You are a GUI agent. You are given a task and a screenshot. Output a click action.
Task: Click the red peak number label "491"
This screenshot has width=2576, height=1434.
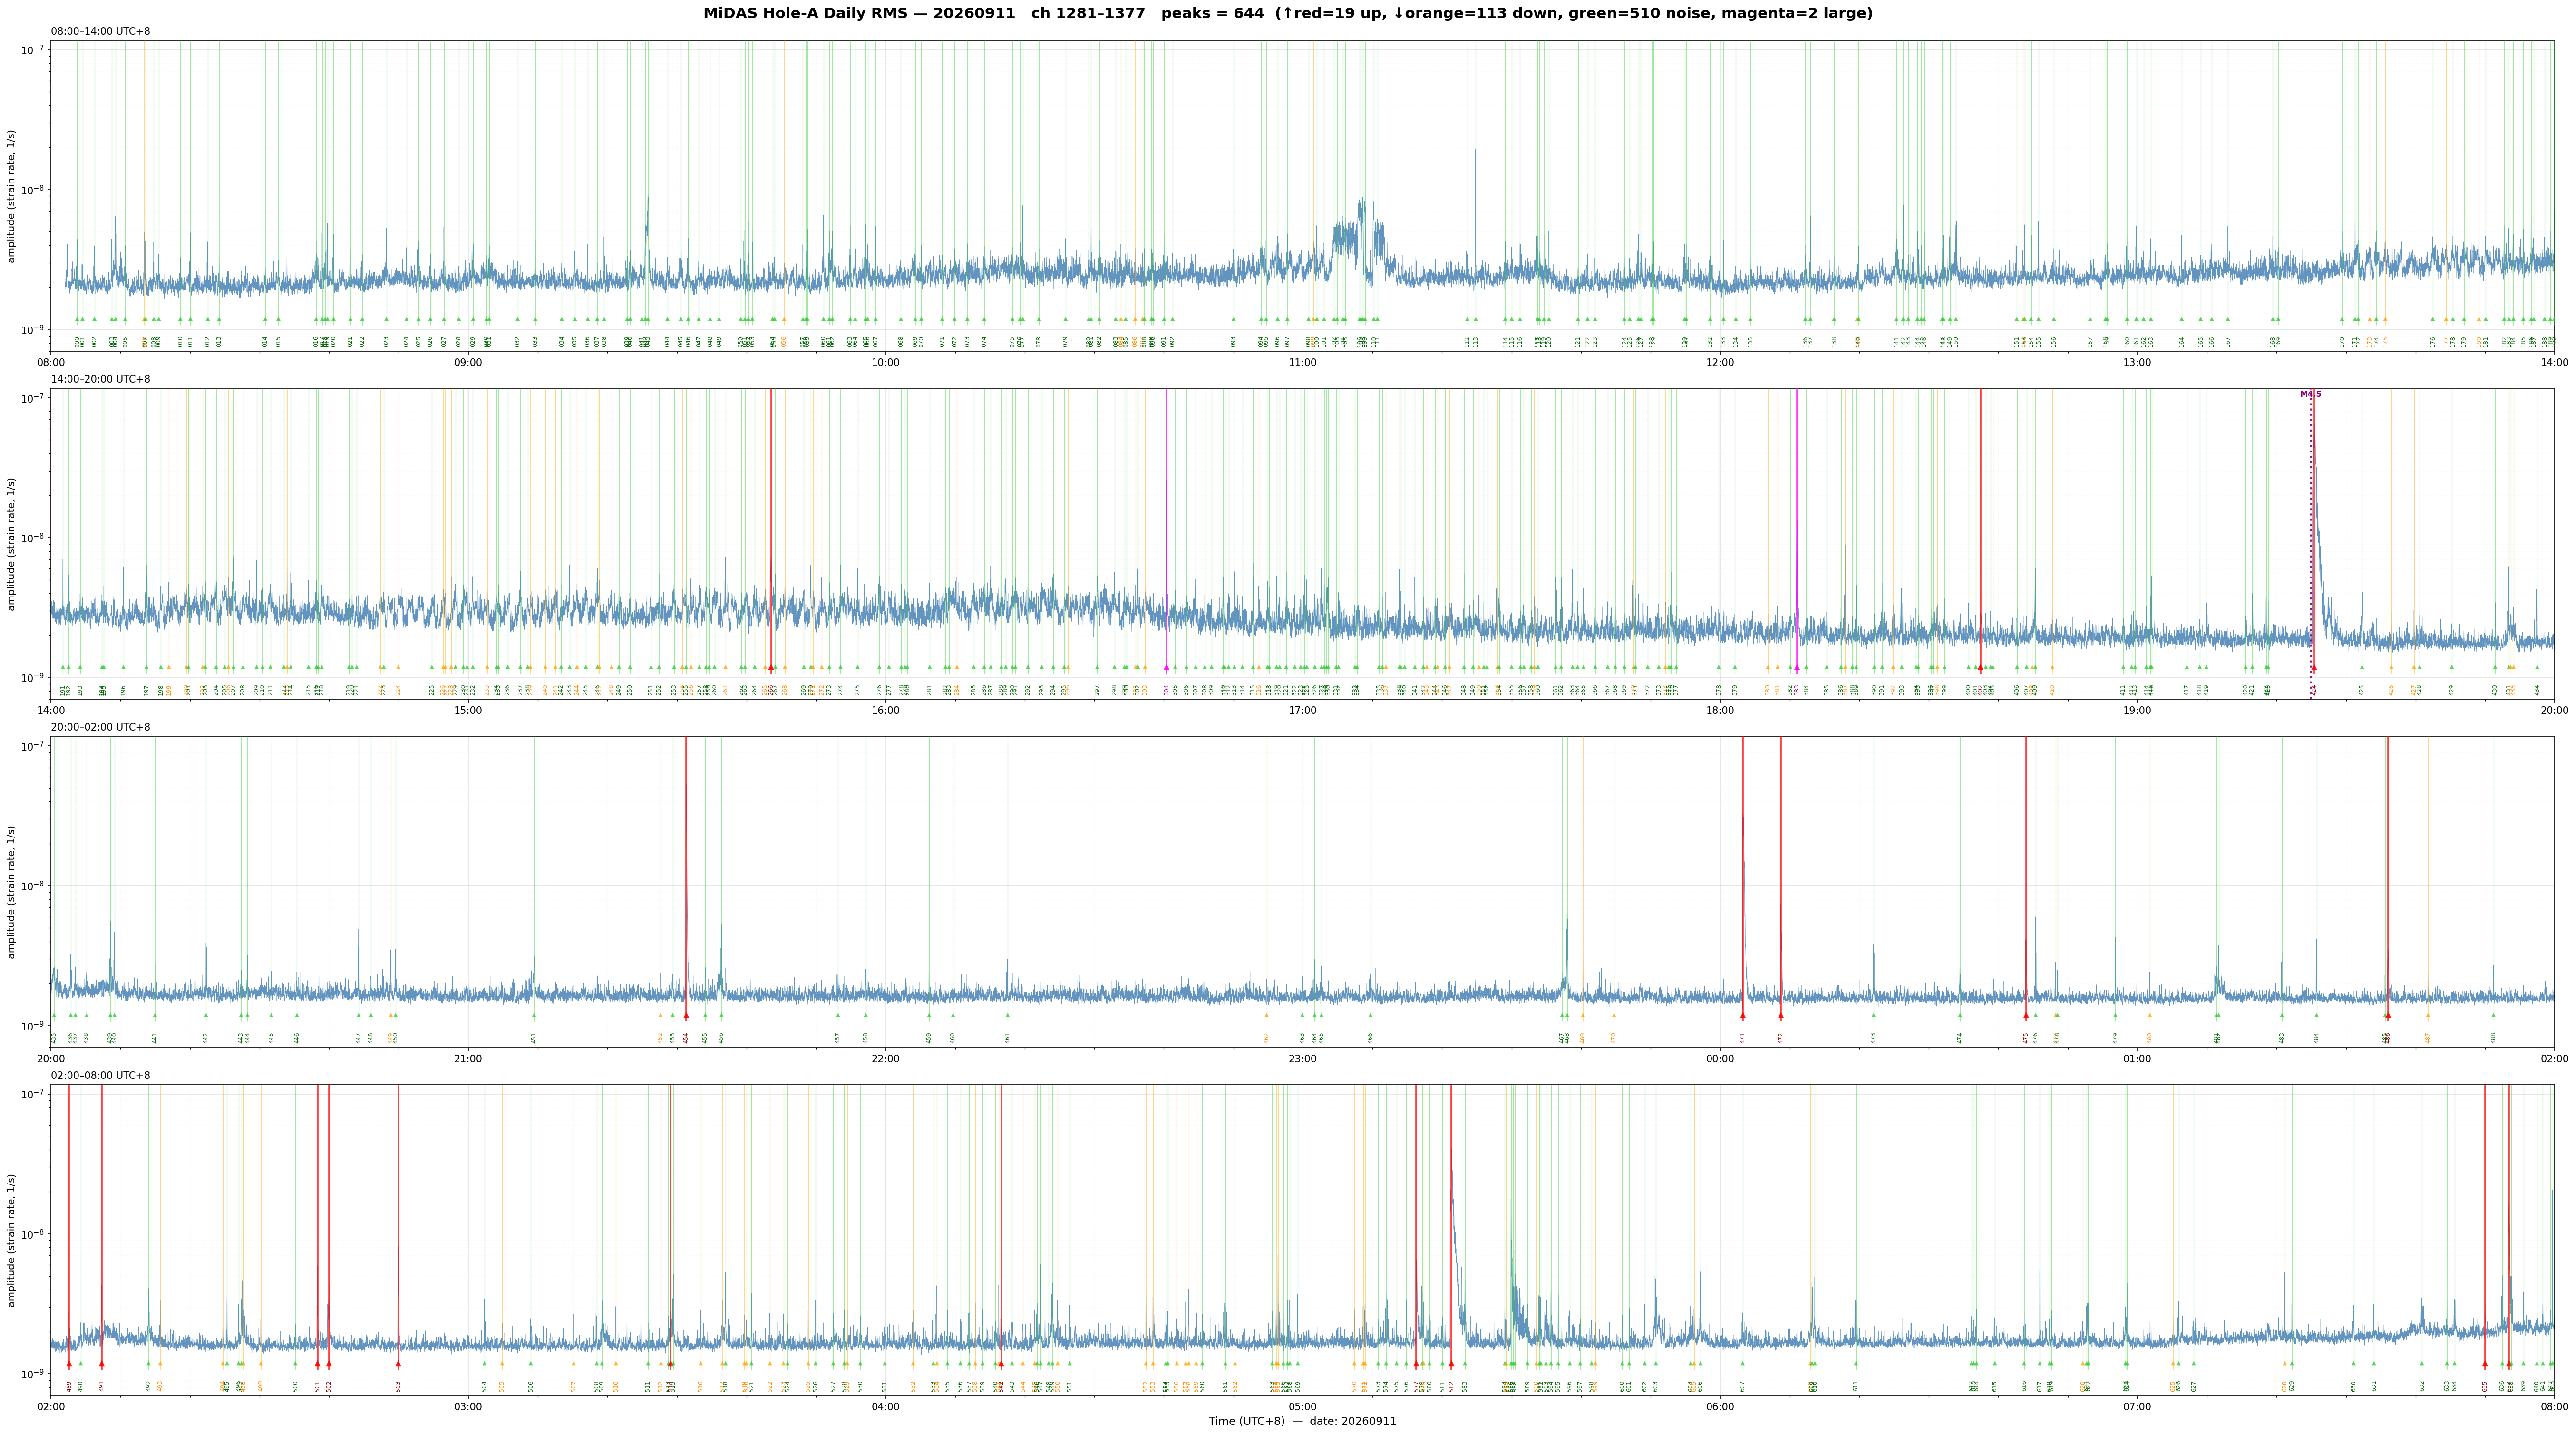click(x=101, y=1387)
